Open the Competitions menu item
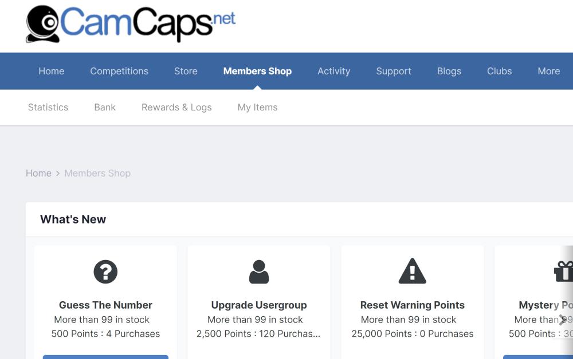The height and width of the screenshot is (359, 573). 119,71
